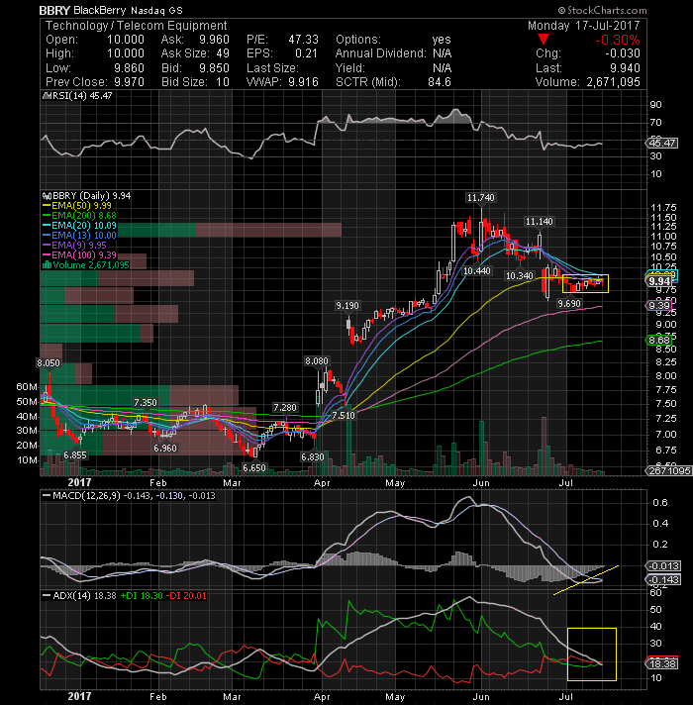Select the pink EMA(100) legend color line

pyautogui.click(x=47, y=255)
